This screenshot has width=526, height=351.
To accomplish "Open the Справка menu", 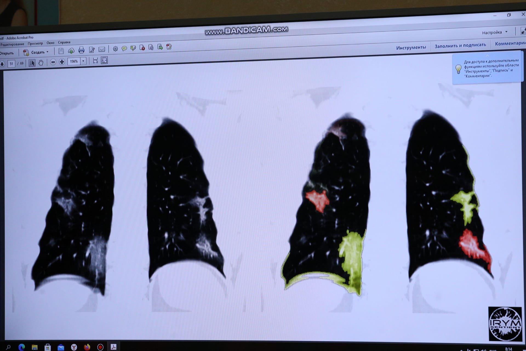I will tap(64, 42).
